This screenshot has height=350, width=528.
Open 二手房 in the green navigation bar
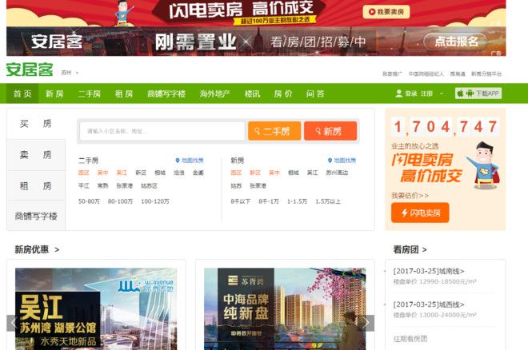[90, 93]
